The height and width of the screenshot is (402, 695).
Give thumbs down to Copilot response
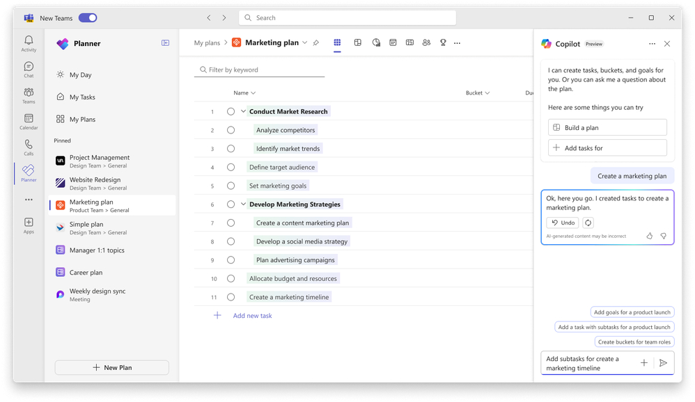(x=664, y=236)
